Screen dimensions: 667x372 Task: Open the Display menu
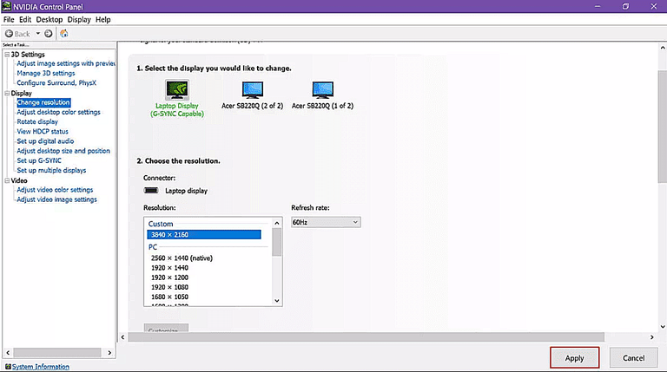79,20
